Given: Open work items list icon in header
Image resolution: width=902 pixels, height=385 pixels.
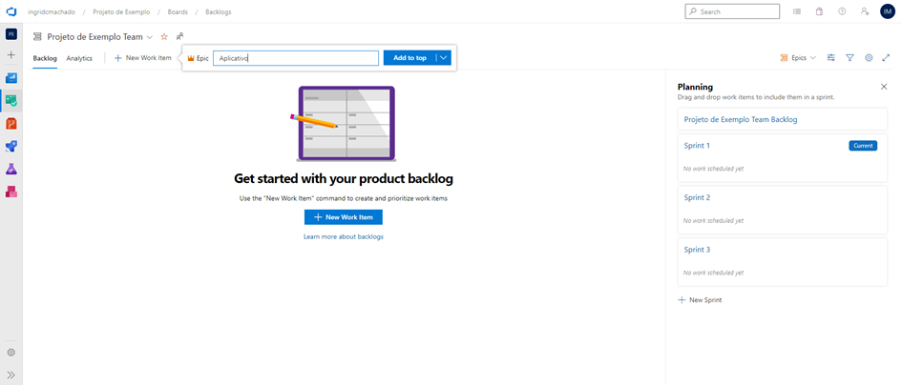Looking at the screenshot, I should (797, 11).
